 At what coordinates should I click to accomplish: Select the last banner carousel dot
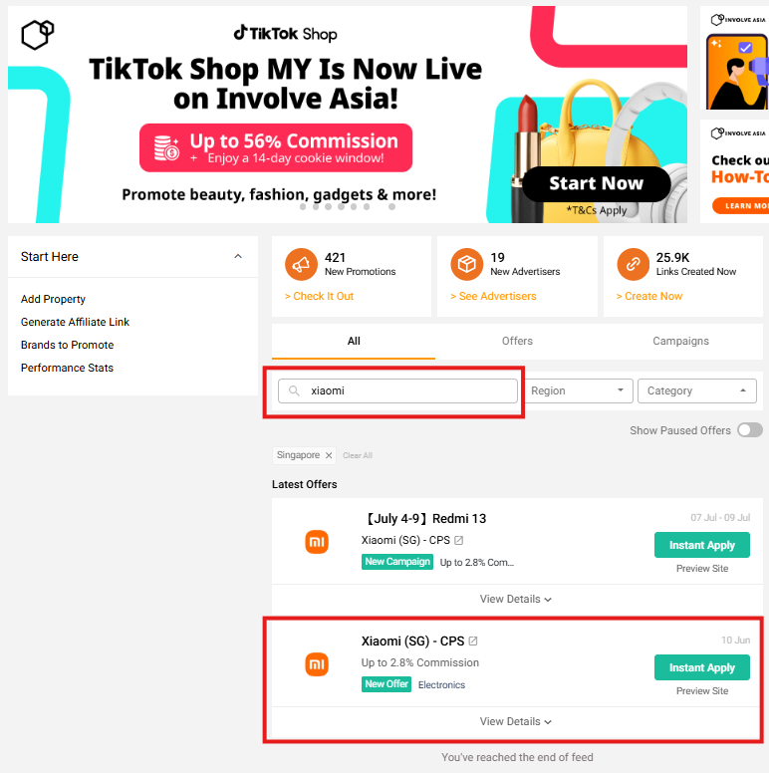[x=391, y=207]
